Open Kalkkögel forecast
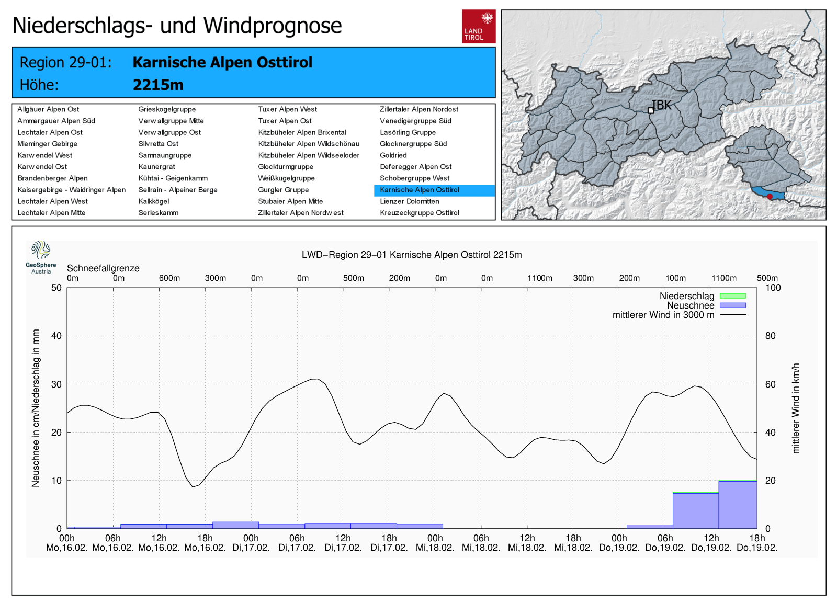Screen dimensions: 837x603 click(x=154, y=201)
